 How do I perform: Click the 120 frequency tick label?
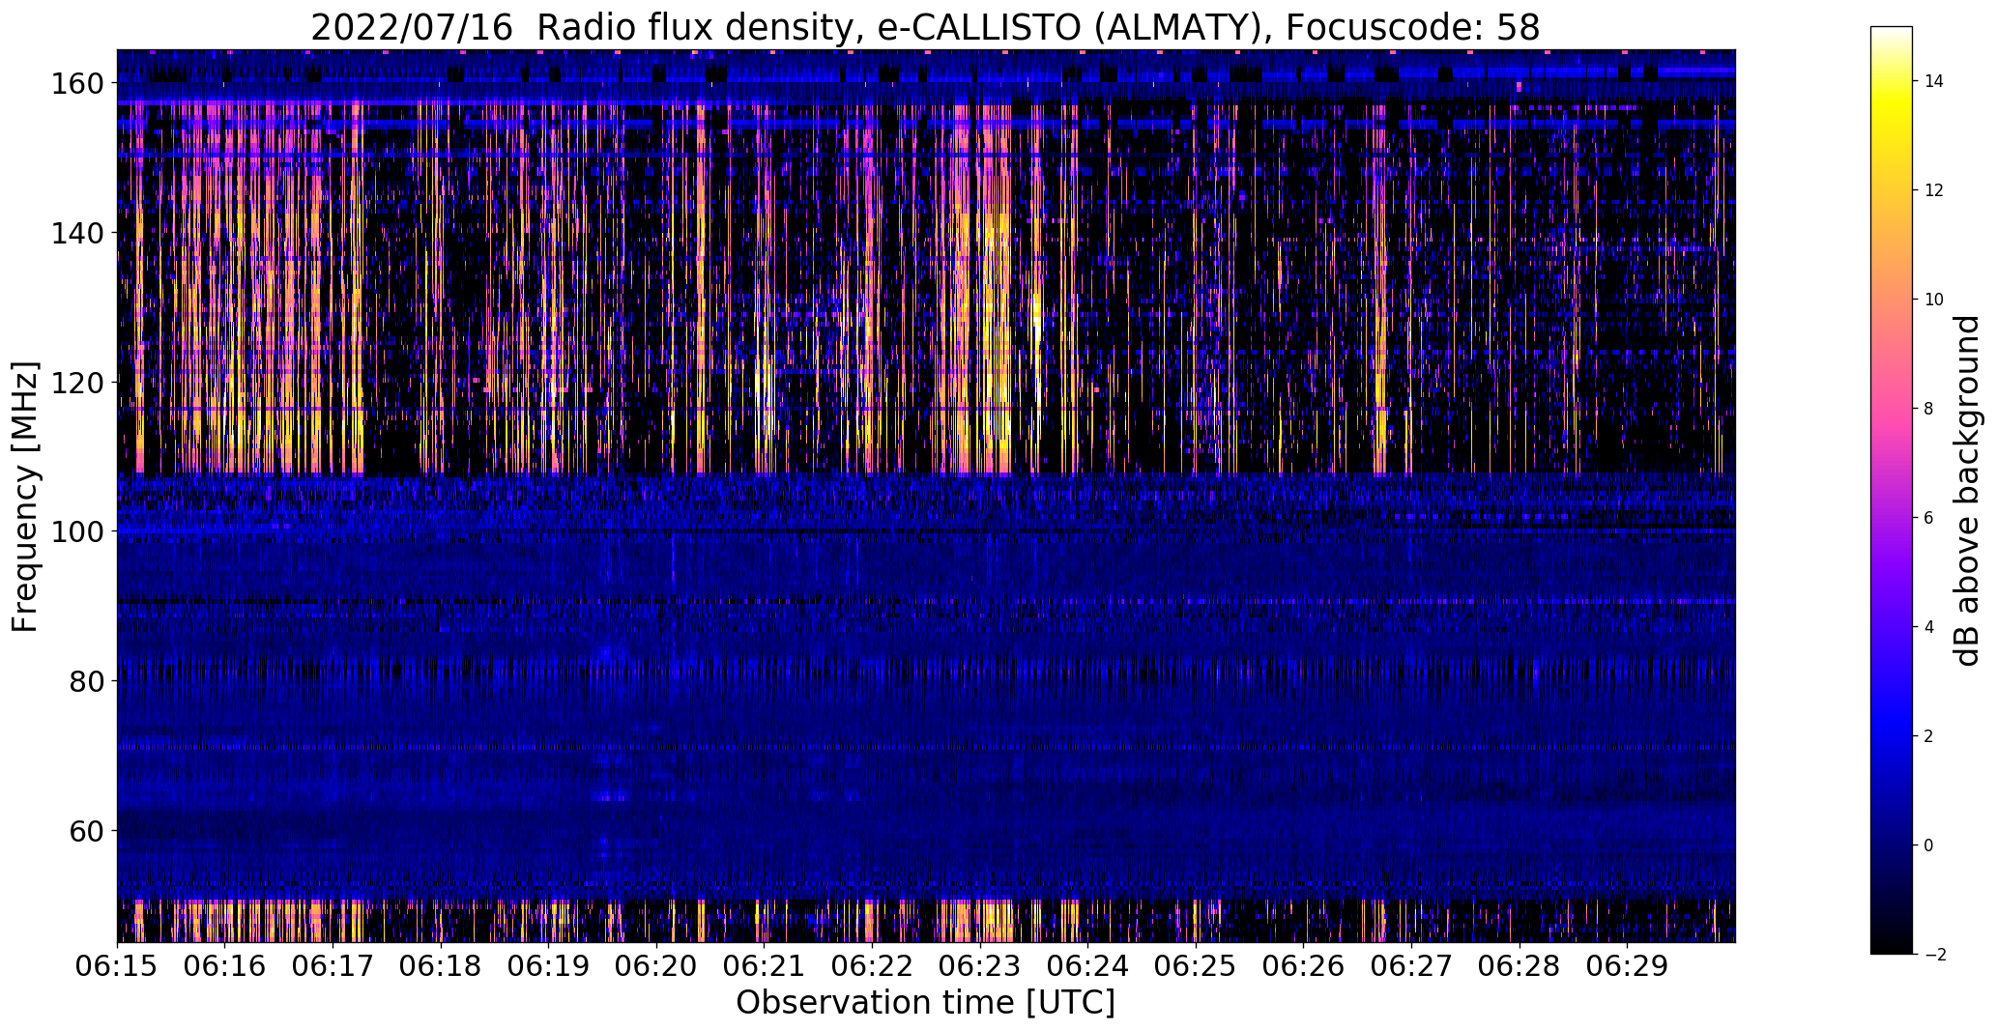click(x=77, y=383)
